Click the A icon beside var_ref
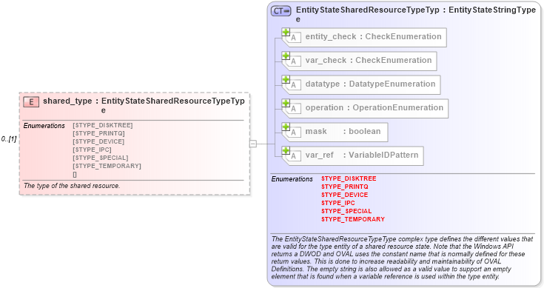The height and width of the screenshot is (288, 544). click(x=294, y=155)
